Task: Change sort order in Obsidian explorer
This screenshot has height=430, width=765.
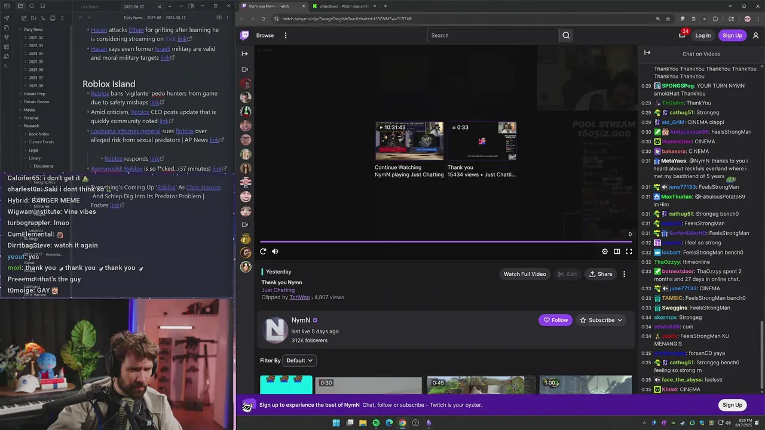Action: coord(42,18)
